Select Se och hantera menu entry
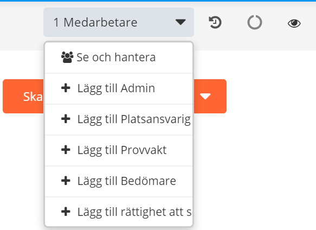This screenshot has height=230, width=316. pyautogui.click(x=119, y=58)
